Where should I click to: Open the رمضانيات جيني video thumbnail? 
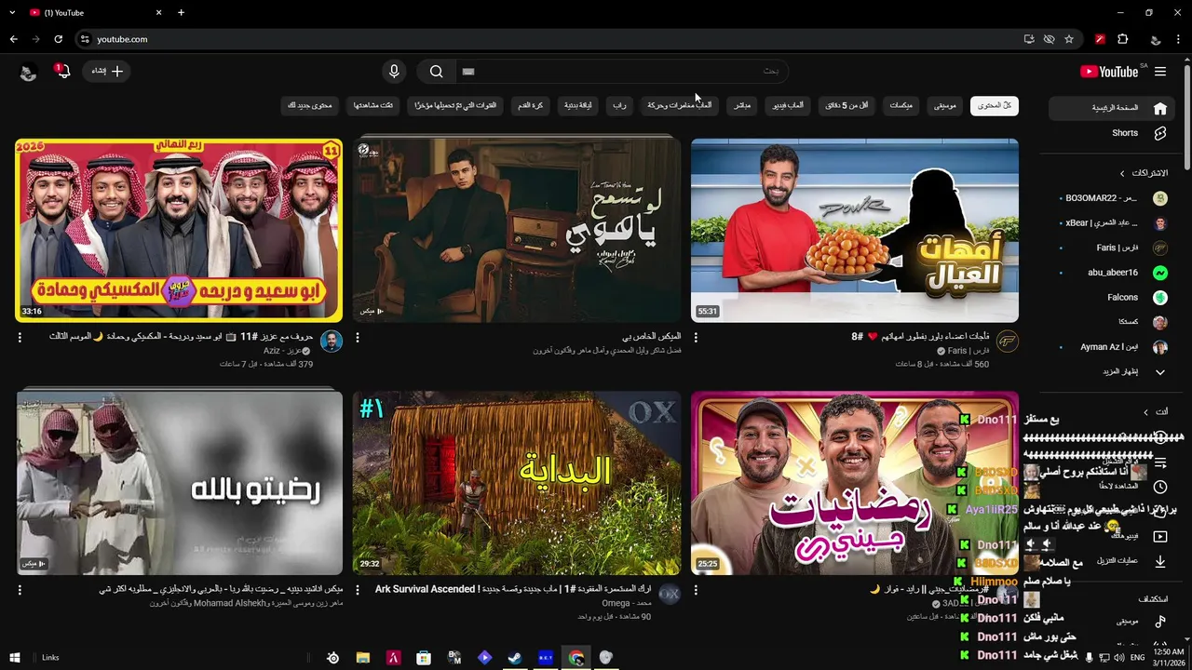point(855,483)
